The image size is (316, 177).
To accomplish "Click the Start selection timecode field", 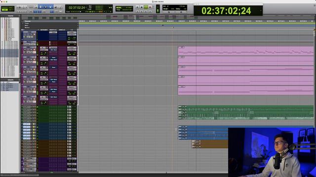I will pos(99,6).
